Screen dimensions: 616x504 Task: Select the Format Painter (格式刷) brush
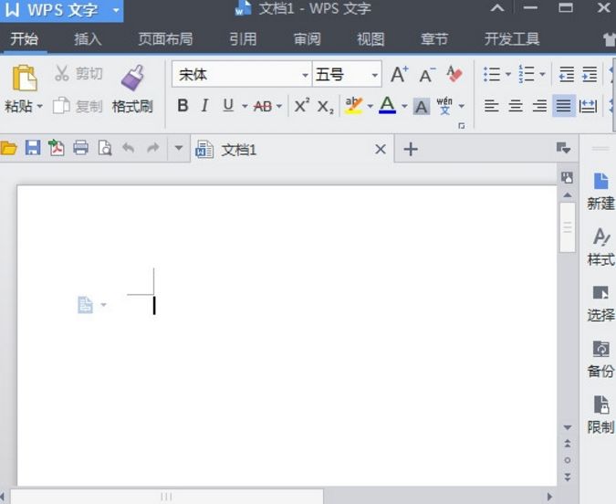tap(132, 89)
